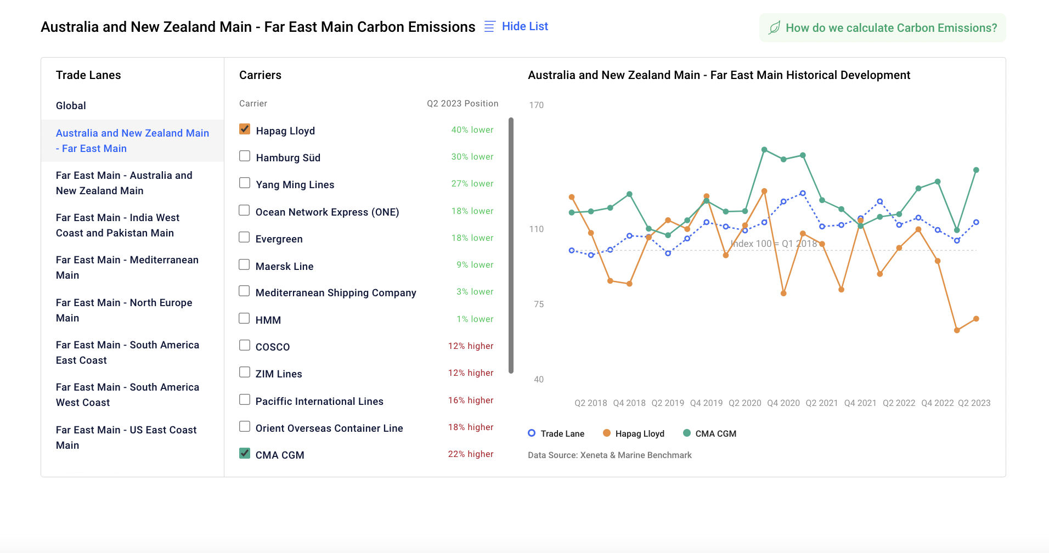Click the Hapag Lloyd lowest data point
Screen dimensions: 1049x553
point(957,330)
